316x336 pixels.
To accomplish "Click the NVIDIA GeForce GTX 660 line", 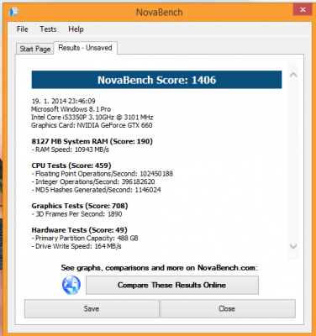I will point(92,125).
